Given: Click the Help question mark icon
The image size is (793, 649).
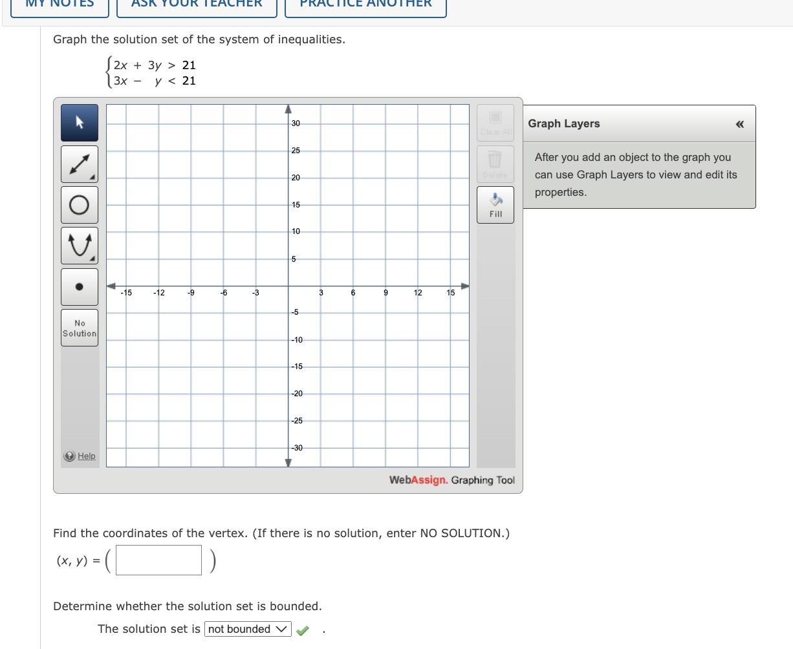Looking at the screenshot, I should tap(69, 456).
